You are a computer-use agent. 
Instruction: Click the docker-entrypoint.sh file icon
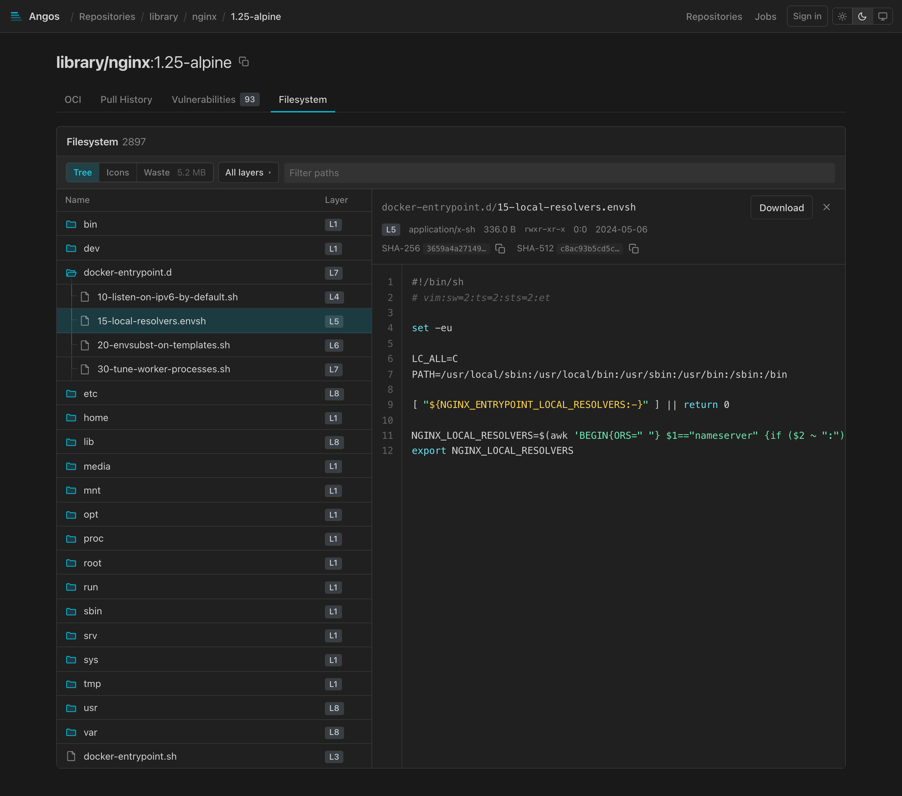pos(71,756)
